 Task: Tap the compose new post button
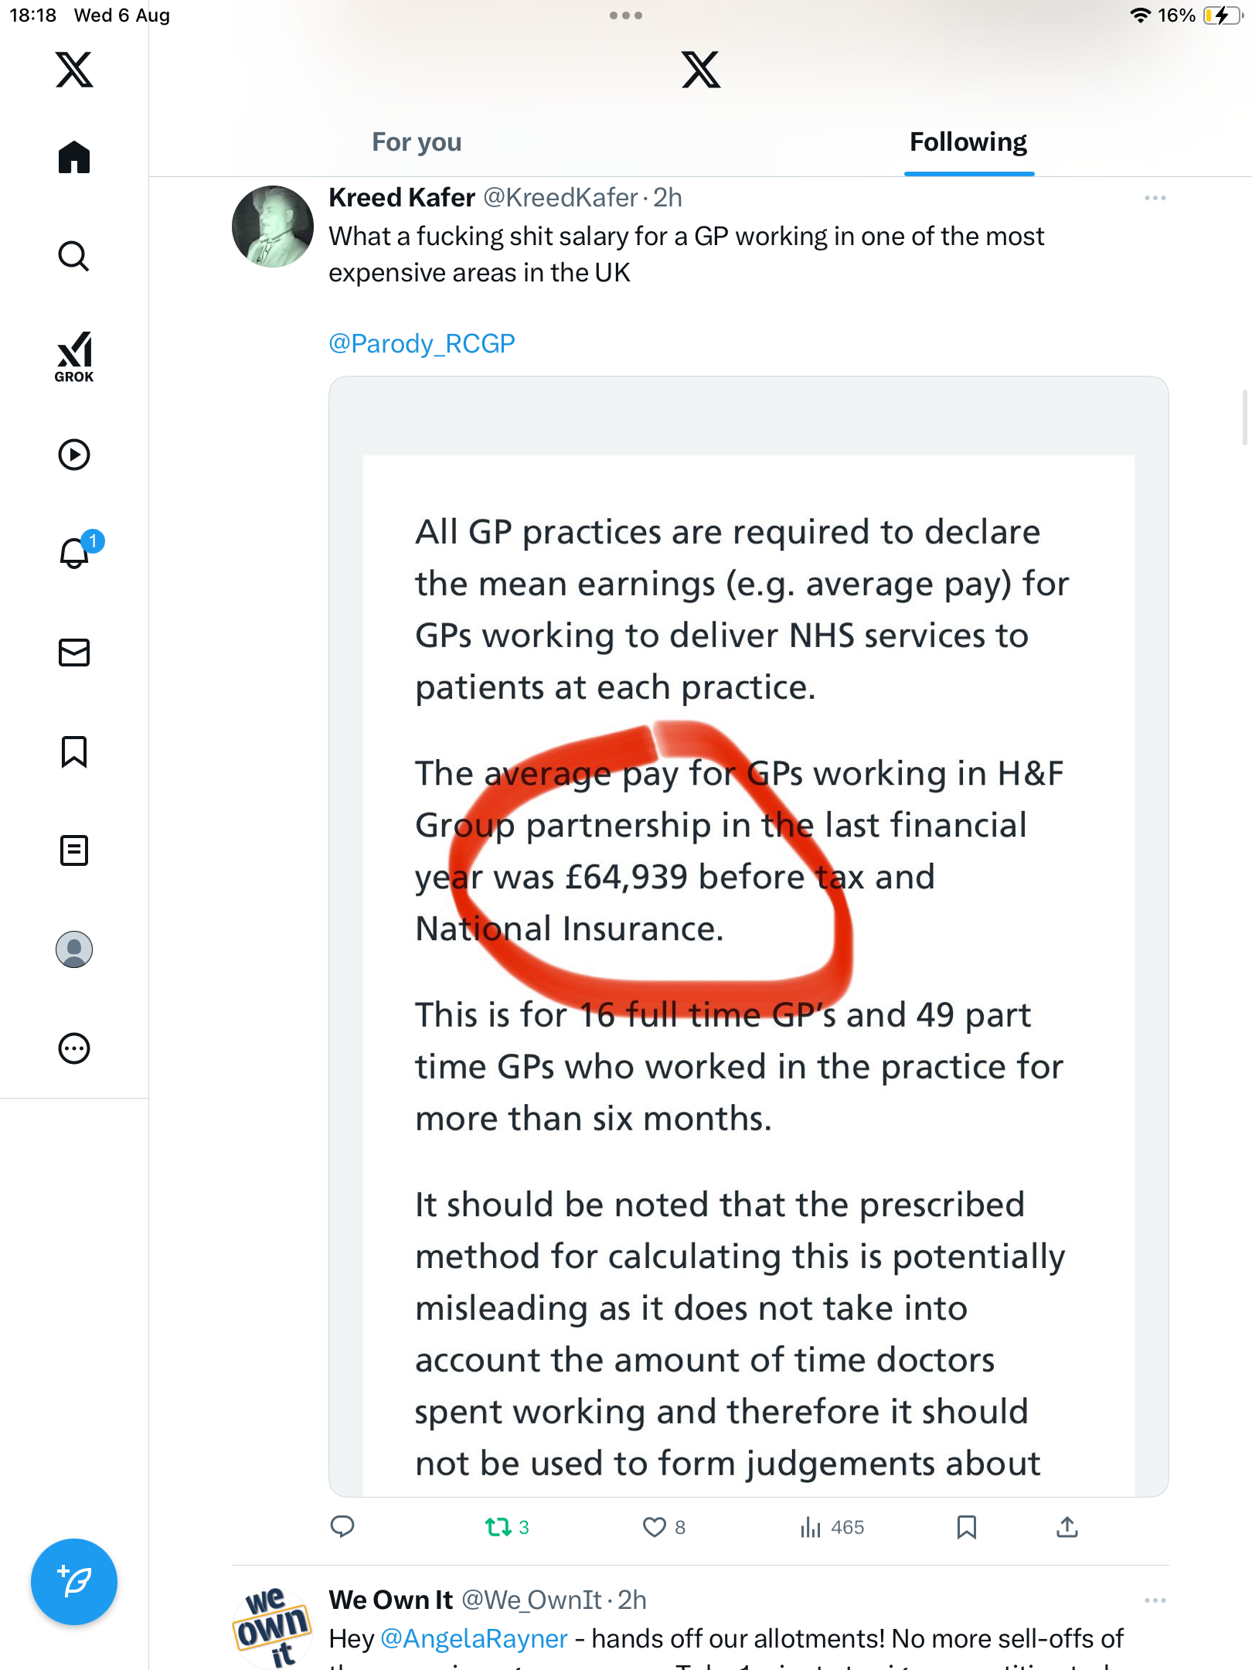(x=74, y=1581)
